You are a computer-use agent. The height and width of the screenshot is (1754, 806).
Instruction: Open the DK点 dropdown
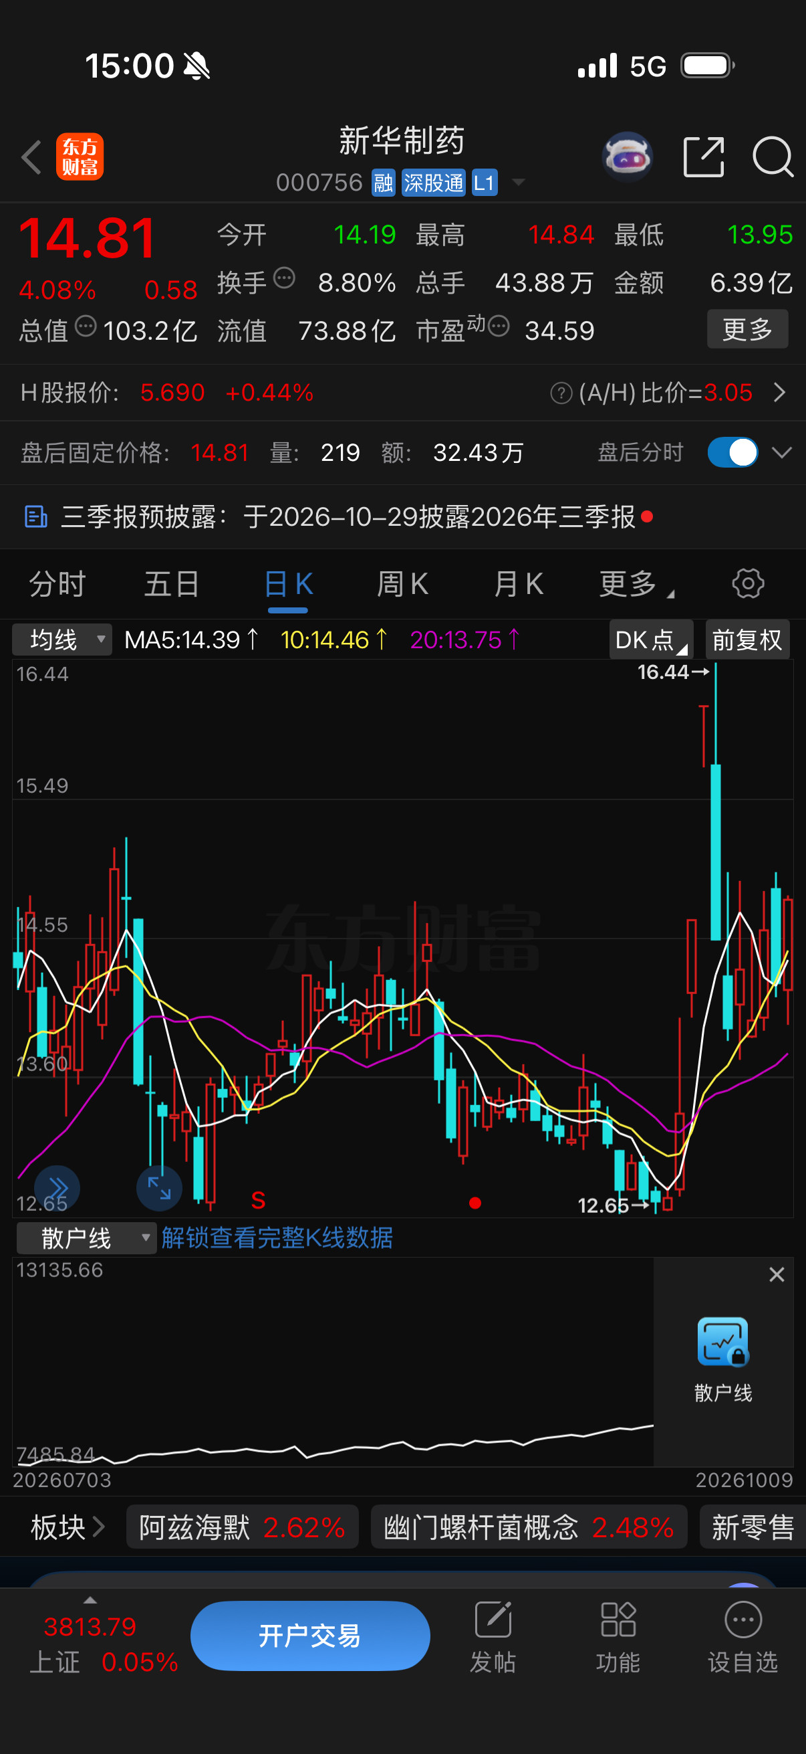(651, 640)
